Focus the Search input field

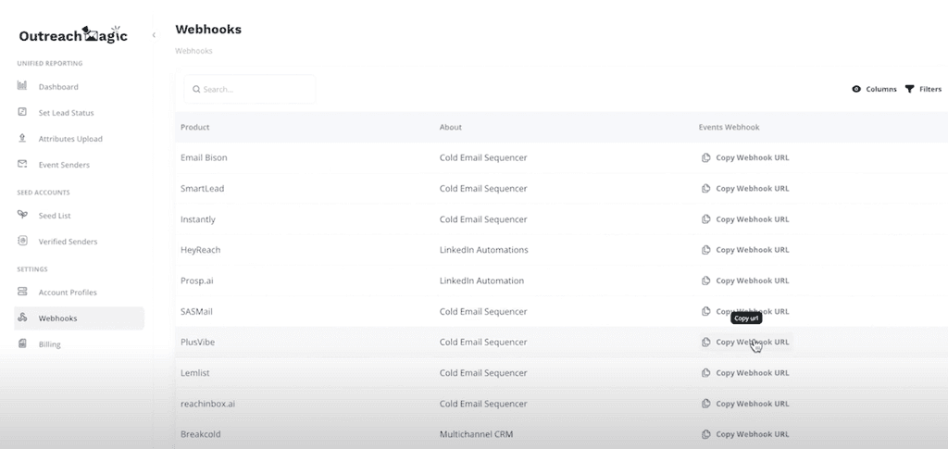pos(250,90)
